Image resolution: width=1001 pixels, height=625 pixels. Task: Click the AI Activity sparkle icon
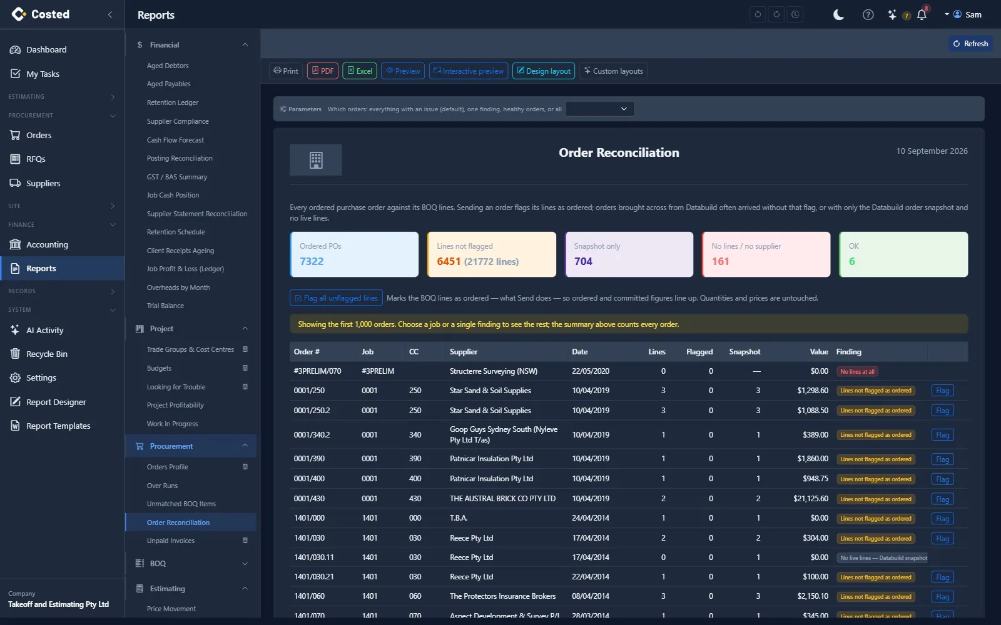point(15,330)
